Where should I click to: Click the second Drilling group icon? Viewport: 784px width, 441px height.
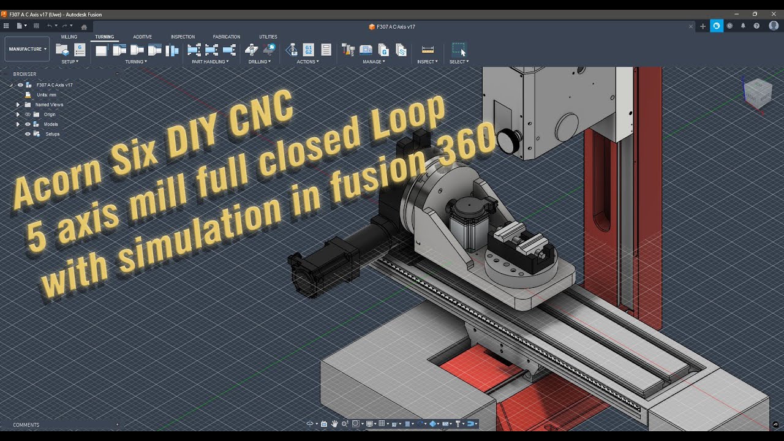[269, 50]
